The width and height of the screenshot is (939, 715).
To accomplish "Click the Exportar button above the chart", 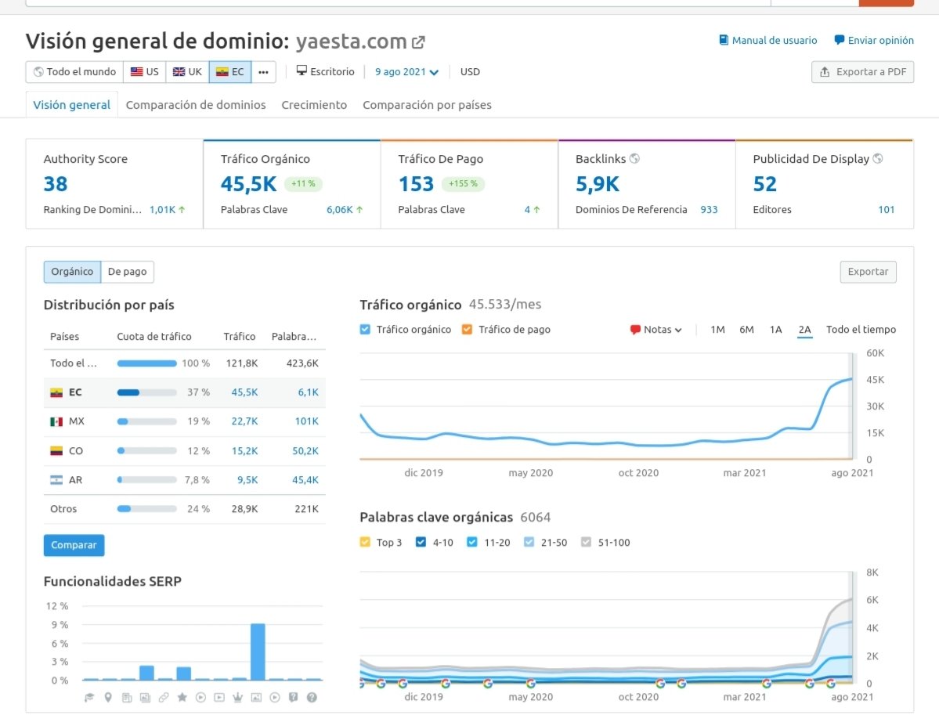I will (868, 272).
